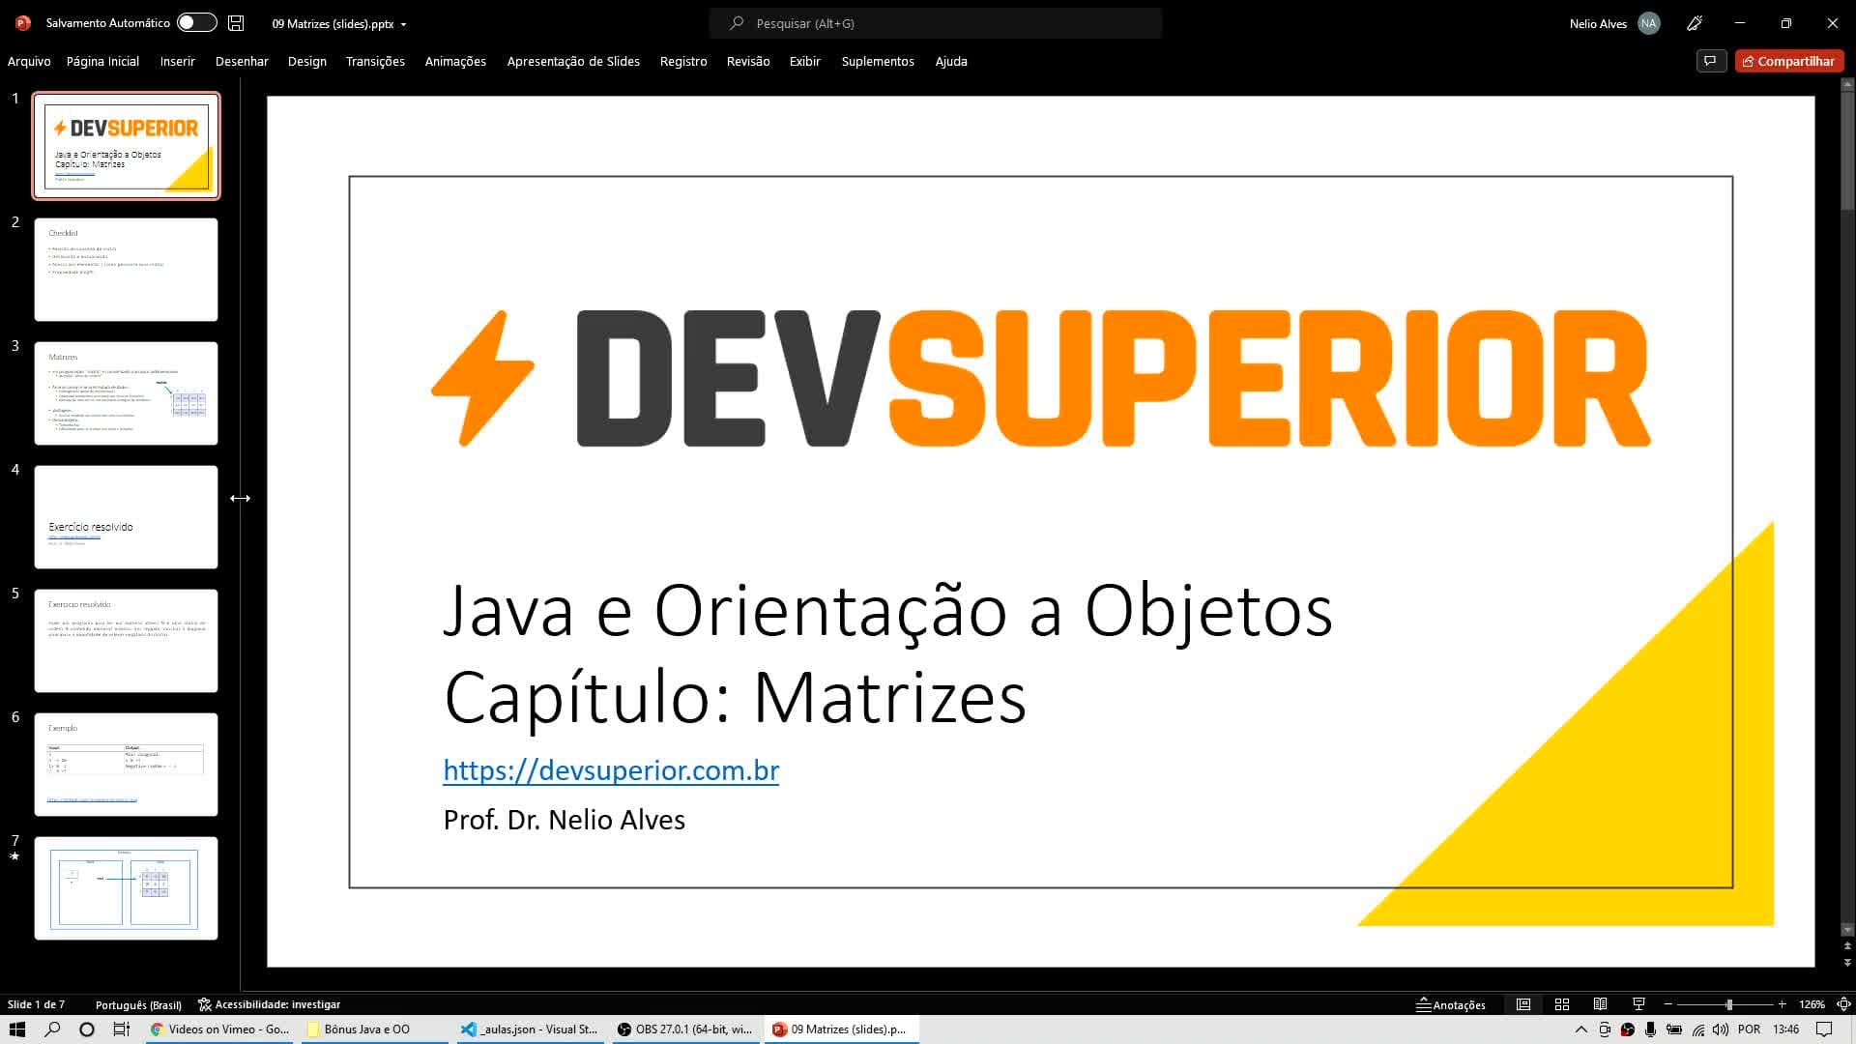Open the Design ribbon tab
1856x1044 pixels.
tap(307, 61)
